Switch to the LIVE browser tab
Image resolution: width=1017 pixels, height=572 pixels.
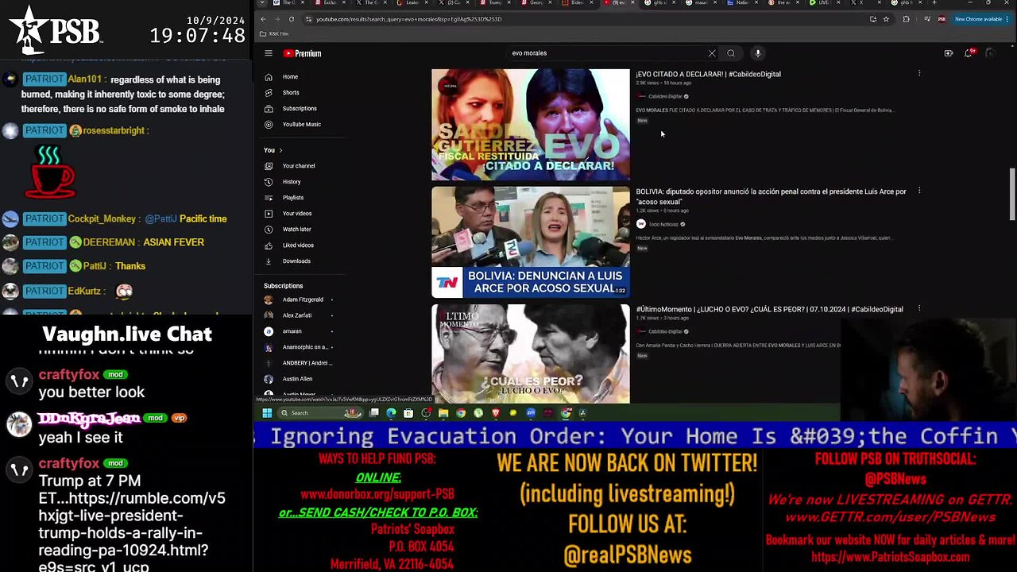pyautogui.click(x=823, y=3)
